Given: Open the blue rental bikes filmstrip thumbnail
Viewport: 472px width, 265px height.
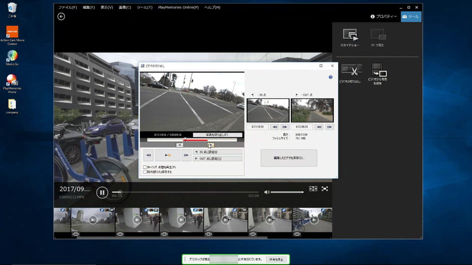Looking at the screenshot, I should 312,220.
